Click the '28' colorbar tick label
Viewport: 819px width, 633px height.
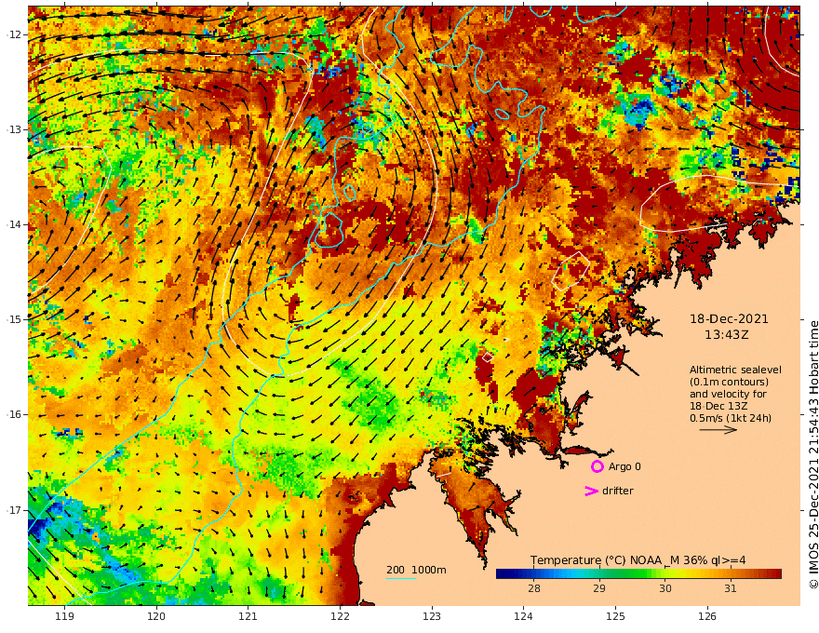(x=534, y=588)
